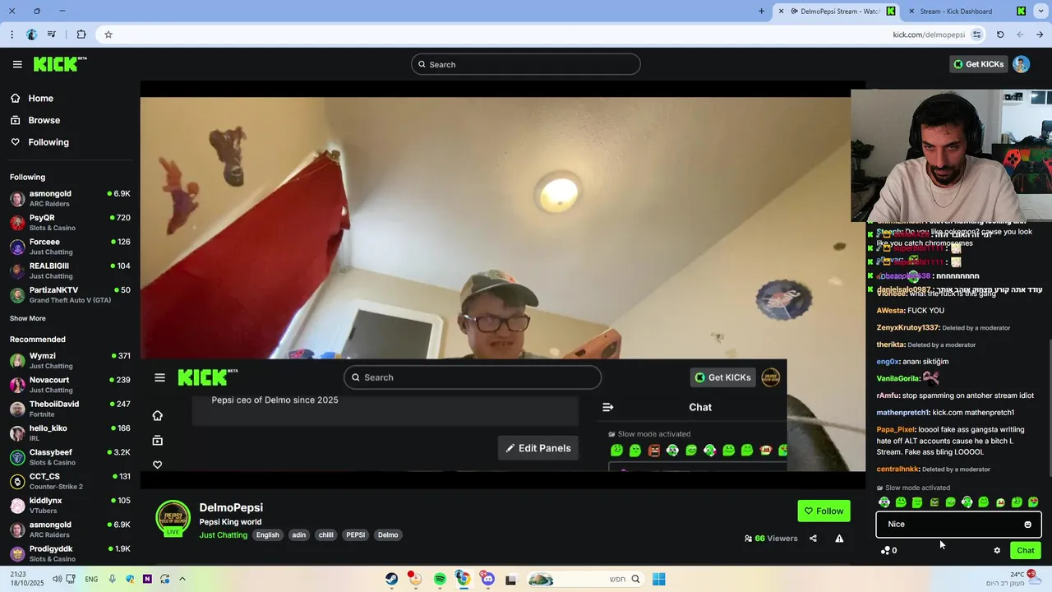Click the Windows Start button
This screenshot has width=1052, height=592.
pyautogui.click(x=658, y=579)
